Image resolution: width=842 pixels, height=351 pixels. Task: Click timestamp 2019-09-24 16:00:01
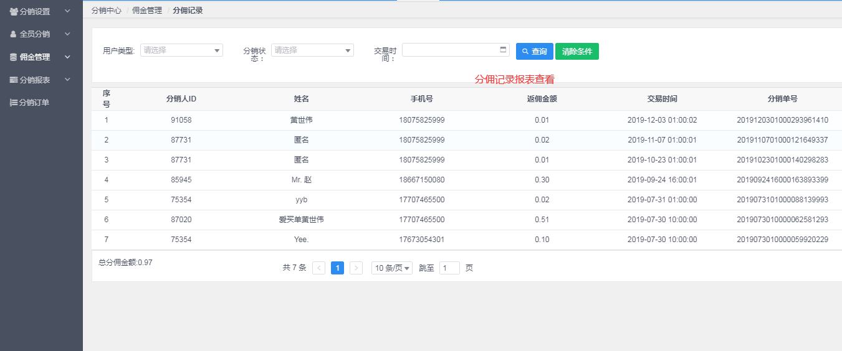click(662, 180)
